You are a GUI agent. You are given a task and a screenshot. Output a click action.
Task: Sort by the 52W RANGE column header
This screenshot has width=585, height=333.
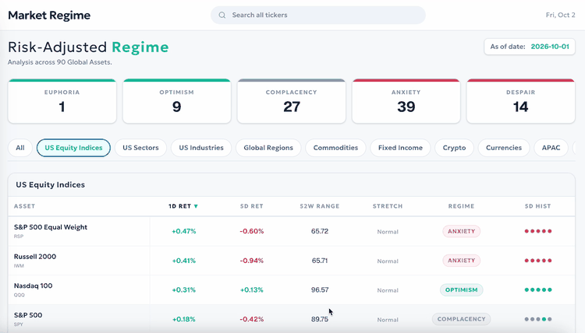click(320, 206)
